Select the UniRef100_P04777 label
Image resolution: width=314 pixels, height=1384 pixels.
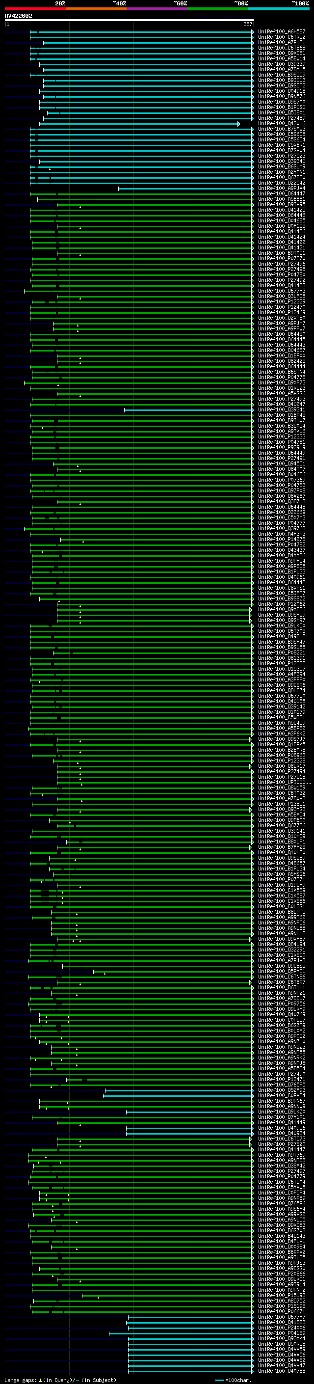282,523
